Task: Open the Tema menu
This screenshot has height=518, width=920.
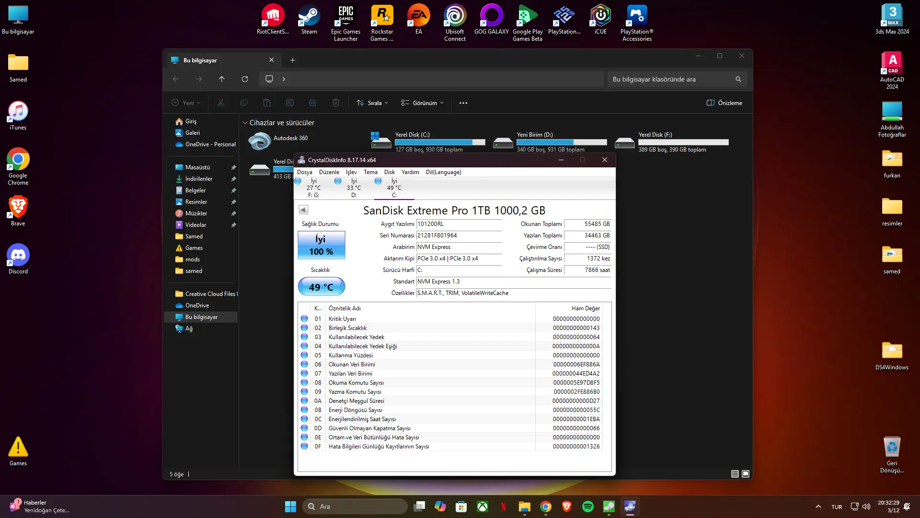Action: [x=370, y=172]
